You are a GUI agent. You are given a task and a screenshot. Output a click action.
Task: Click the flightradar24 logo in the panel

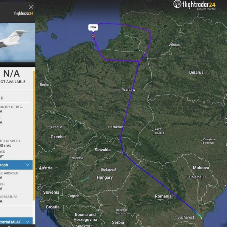point(24,14)
